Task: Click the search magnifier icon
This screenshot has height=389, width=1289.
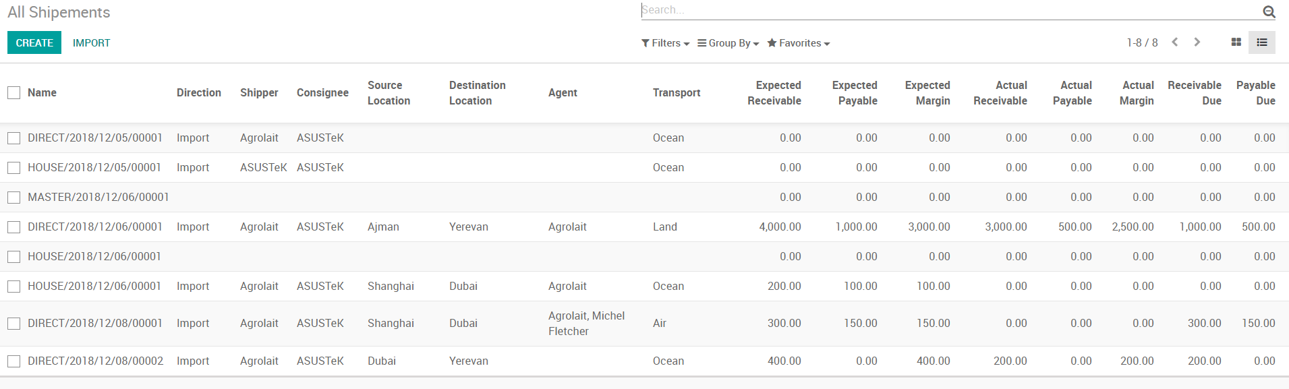Action: pos(1269,11)
